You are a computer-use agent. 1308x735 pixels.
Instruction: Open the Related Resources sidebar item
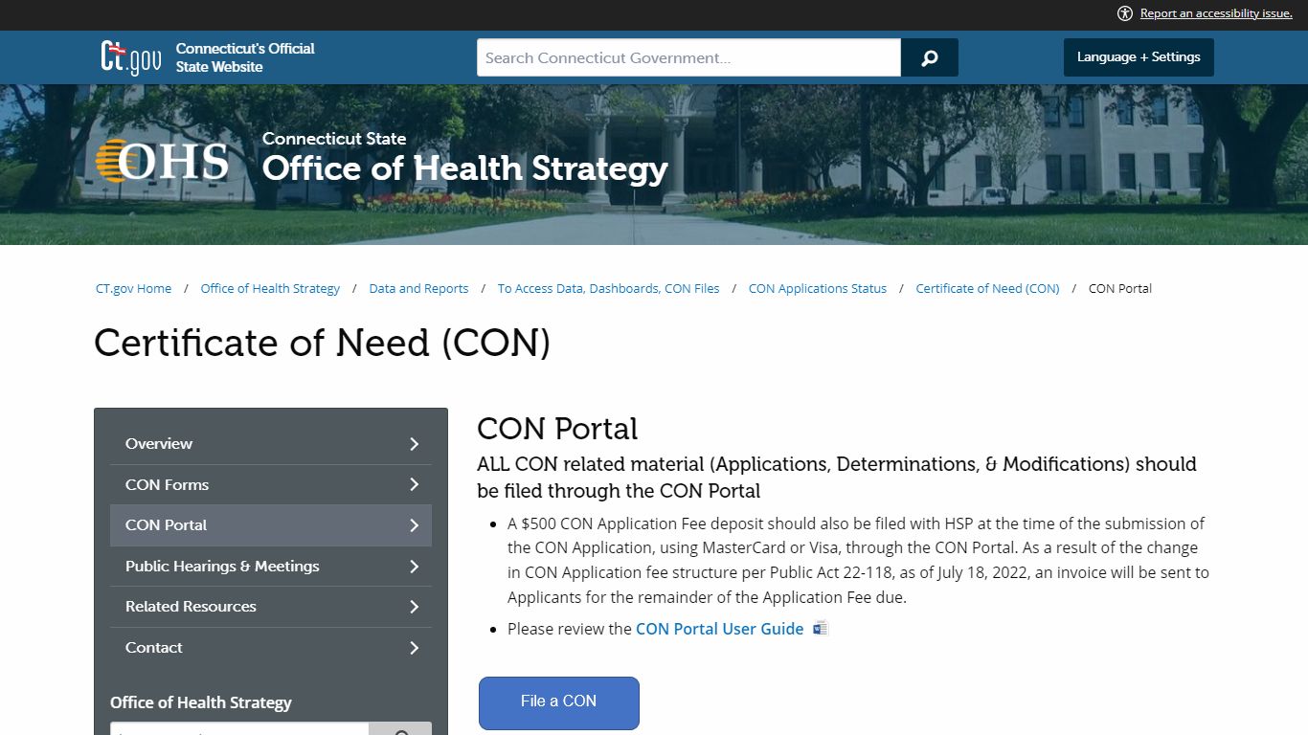[x=271, y=607]
